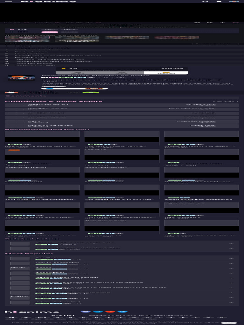Vote Amazing for this anime
244x325 pixels.
[x=166, y=73]
